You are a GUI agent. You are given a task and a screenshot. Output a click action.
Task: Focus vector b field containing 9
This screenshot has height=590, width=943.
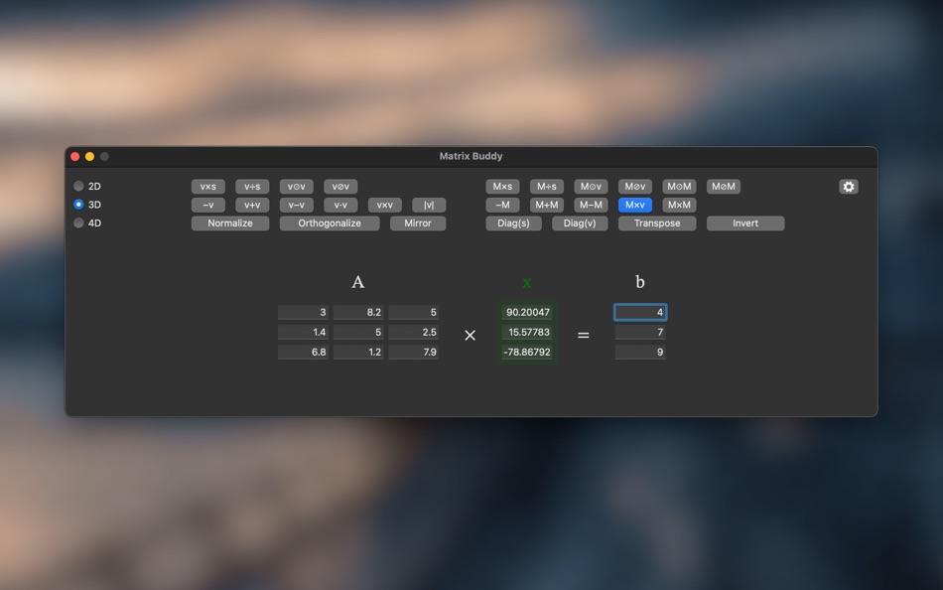640,353
